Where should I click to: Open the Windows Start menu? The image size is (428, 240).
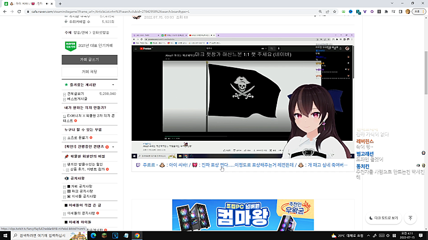point(5,236)
